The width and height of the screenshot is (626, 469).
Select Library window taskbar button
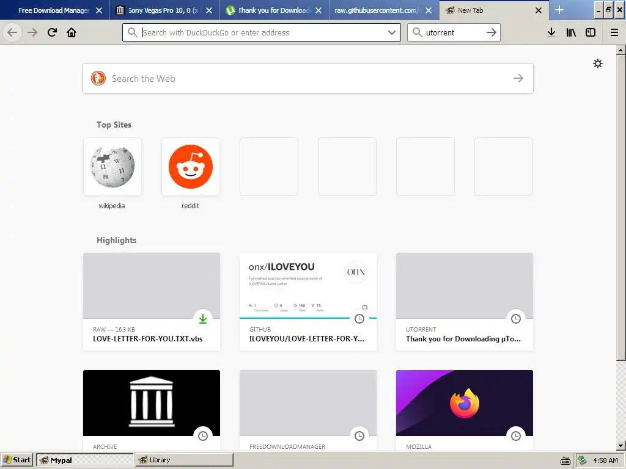click(184, 460)
